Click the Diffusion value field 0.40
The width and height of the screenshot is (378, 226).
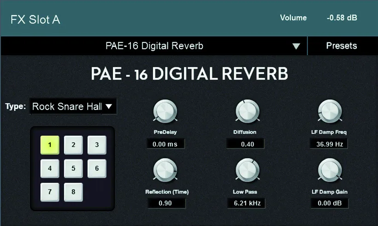pyautogui.click(x=245, y=144)
